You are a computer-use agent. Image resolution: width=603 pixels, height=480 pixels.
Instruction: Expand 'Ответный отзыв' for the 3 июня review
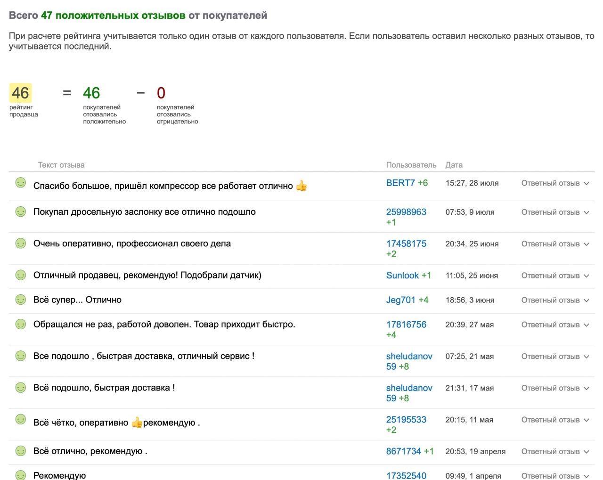pos(555,300)
